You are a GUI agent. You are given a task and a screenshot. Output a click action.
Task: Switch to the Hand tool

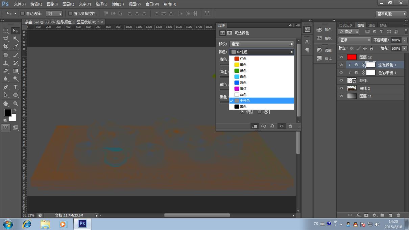pos(6,103)
